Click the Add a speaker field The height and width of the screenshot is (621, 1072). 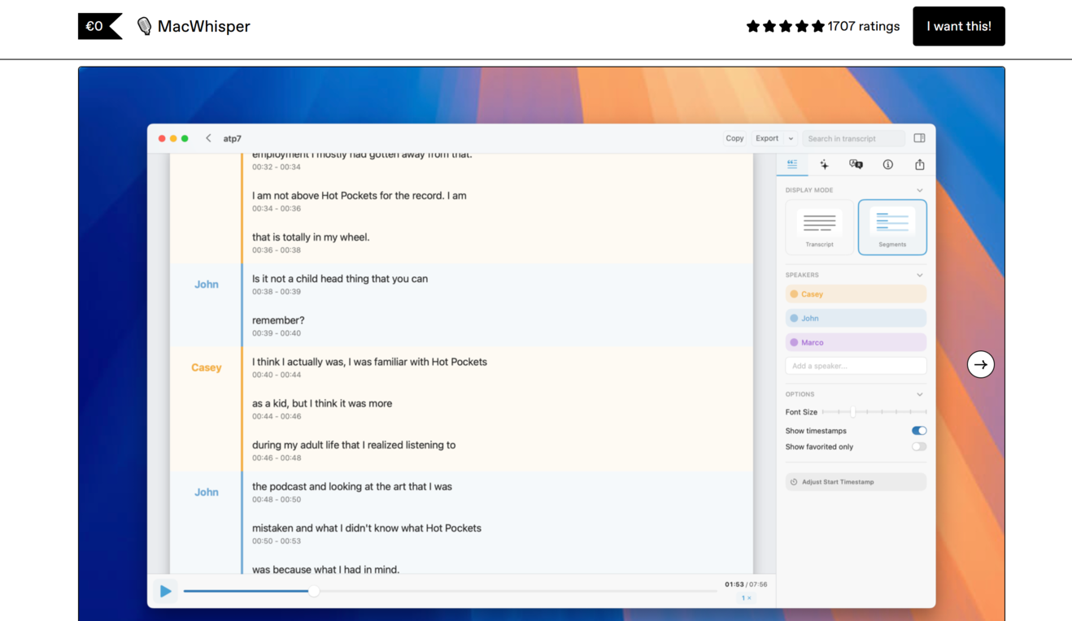pos(856,366)
